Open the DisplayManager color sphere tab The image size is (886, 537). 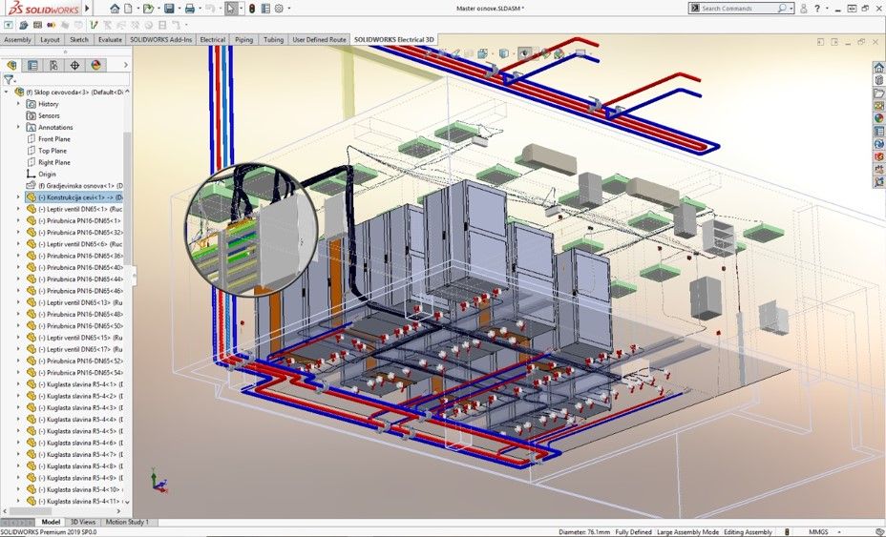point(95,65)
